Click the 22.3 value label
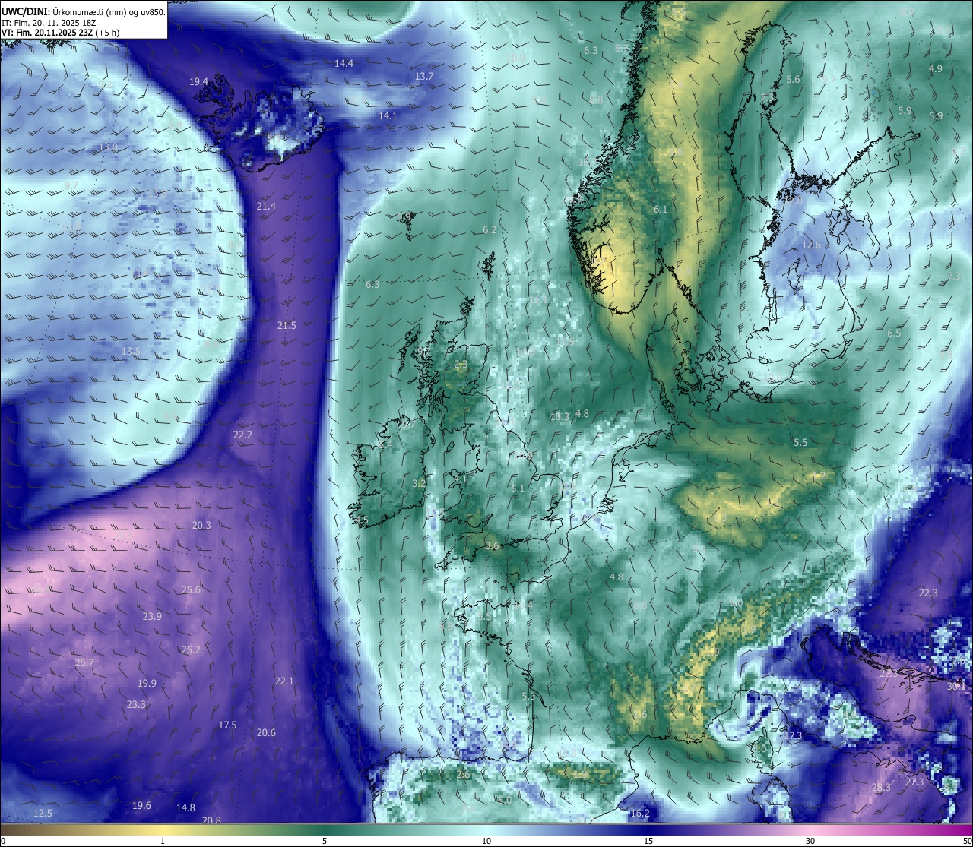This screenshot has width=973, height=847. (928, 593)
